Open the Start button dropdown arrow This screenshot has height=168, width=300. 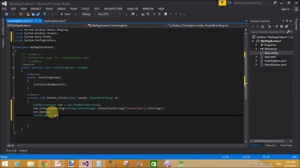(x=72, y=14)
